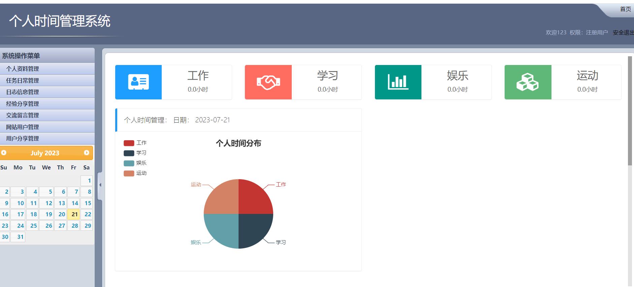Click the date 2023-07-21 text
Viewport: 634px width, 287px height.
pyautogui.click(x=213, y=120)
